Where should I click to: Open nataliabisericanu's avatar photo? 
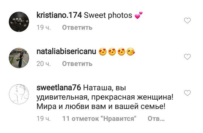click(x=19, y=58)
